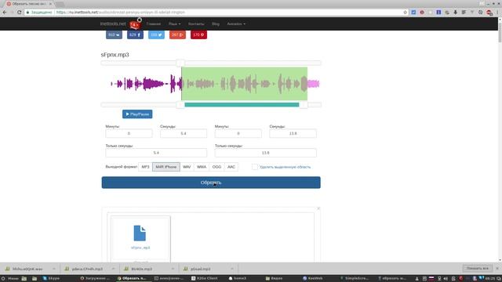The height and width of the screenshot is (282, 502).
Task: Select WMA output format
Action: [202, 167]
